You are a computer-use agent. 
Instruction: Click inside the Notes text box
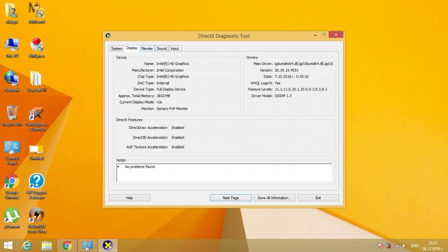(x=224, y=173)
